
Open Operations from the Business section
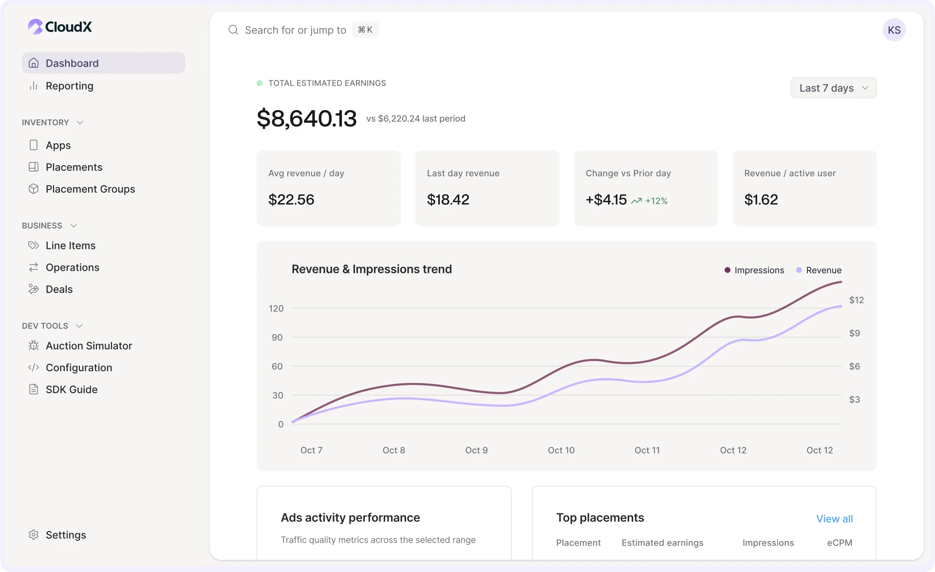coord(72,267)
